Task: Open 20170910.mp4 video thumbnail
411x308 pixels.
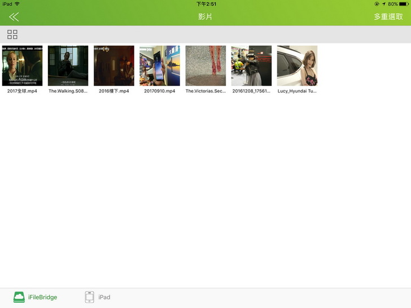Action: click(x=160, y=66)
